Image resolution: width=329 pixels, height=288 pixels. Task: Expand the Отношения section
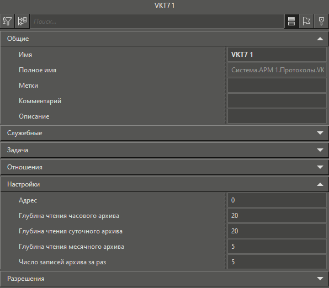(164, 167)
